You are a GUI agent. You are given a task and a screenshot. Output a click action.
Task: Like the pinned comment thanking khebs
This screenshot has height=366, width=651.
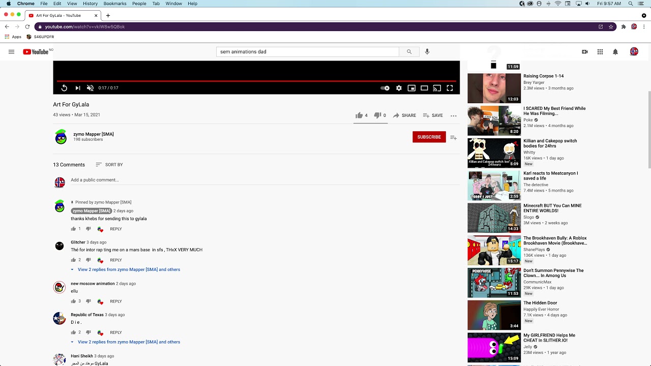pos(73,229)
